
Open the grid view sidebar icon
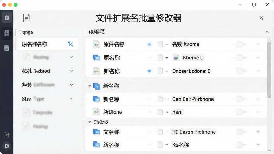point(7,33)
